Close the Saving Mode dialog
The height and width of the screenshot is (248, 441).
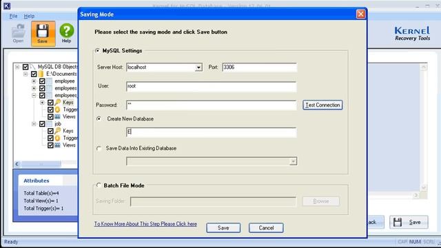click(x=360, y=14)
